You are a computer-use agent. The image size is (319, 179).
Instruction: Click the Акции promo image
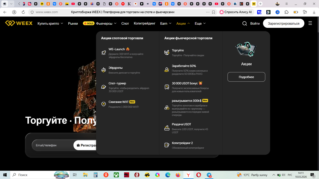(x=246, y=50)
